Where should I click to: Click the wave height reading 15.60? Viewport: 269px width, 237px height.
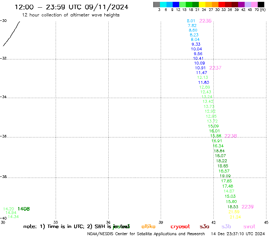(x=232, y=202)
